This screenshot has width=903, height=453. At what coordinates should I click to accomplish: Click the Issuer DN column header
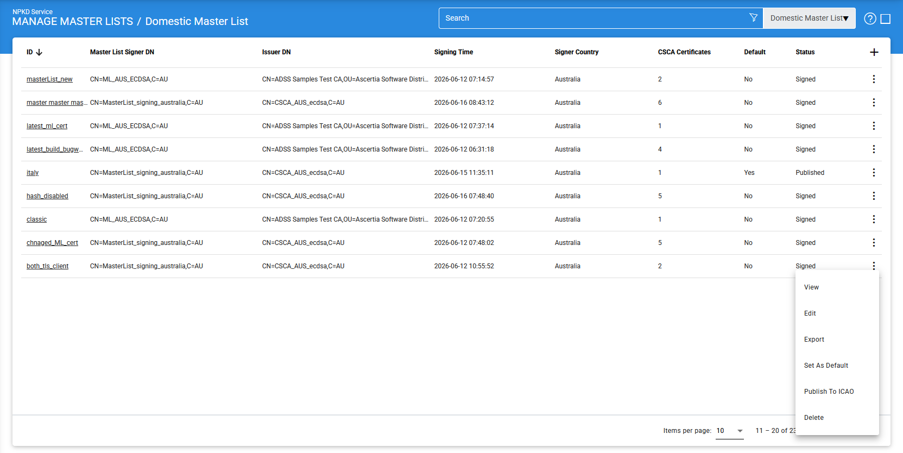pyautogui.click(x=276, y=52)
